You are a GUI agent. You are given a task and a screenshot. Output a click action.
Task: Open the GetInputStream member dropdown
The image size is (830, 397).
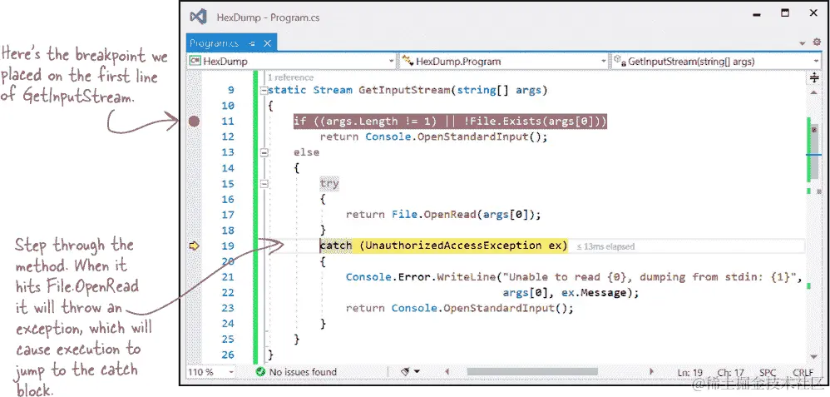[716, 61]
